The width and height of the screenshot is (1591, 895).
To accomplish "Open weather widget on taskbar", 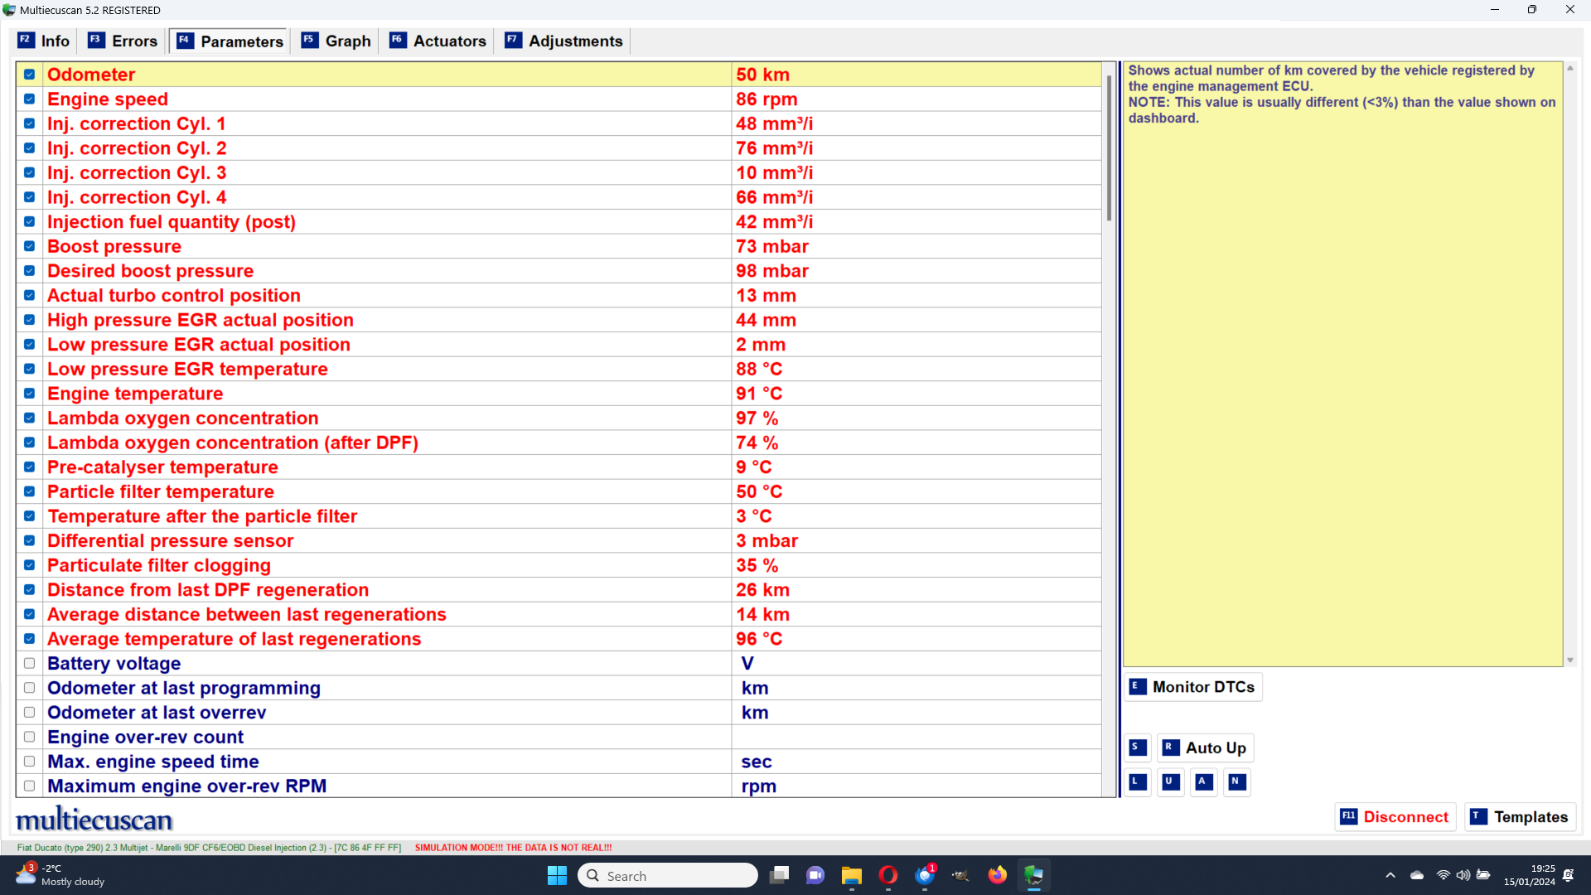I will point(61,875).
